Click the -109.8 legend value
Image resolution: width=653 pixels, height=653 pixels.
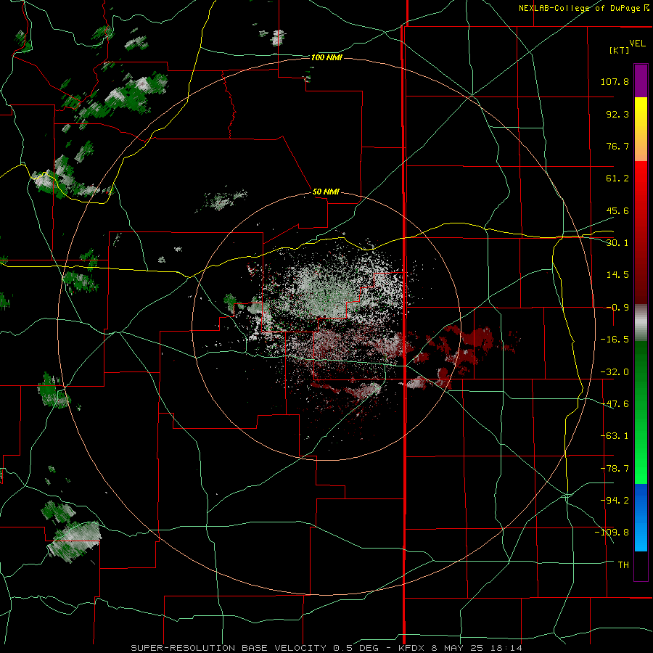[x=612, y=533]
